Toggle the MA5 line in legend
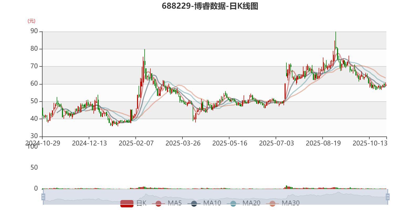This screenshot has height=210, width=420. 167,203
